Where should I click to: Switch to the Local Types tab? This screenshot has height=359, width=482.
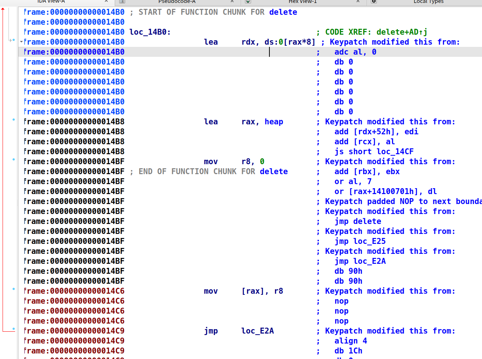[x=428, y=2]
